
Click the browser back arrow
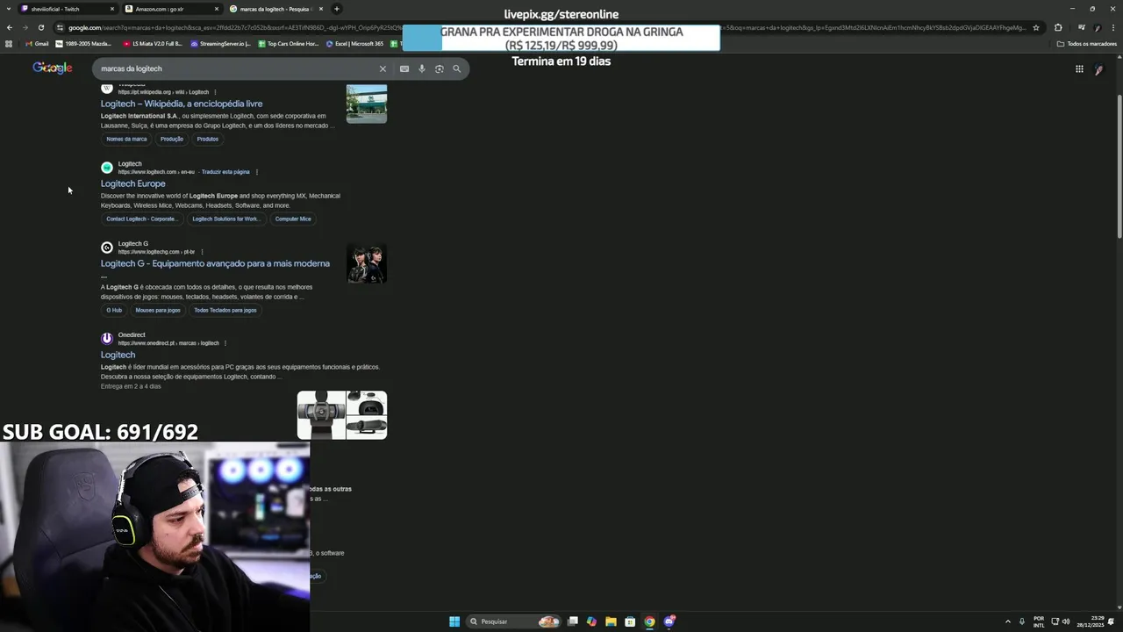point(9,27)
